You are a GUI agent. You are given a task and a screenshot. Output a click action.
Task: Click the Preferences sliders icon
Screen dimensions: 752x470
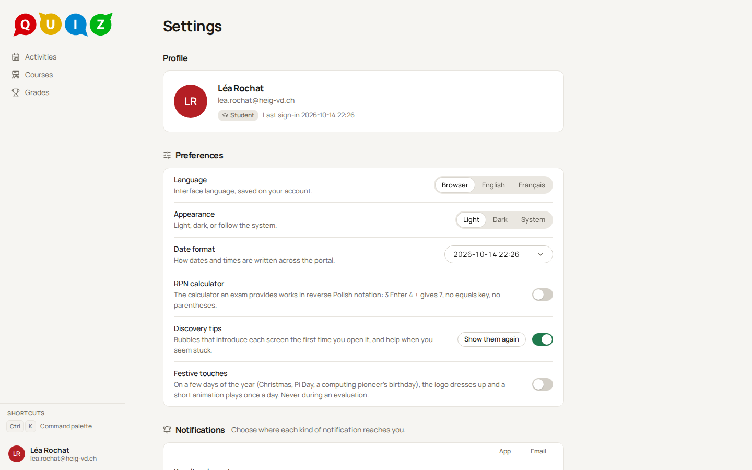167,155
